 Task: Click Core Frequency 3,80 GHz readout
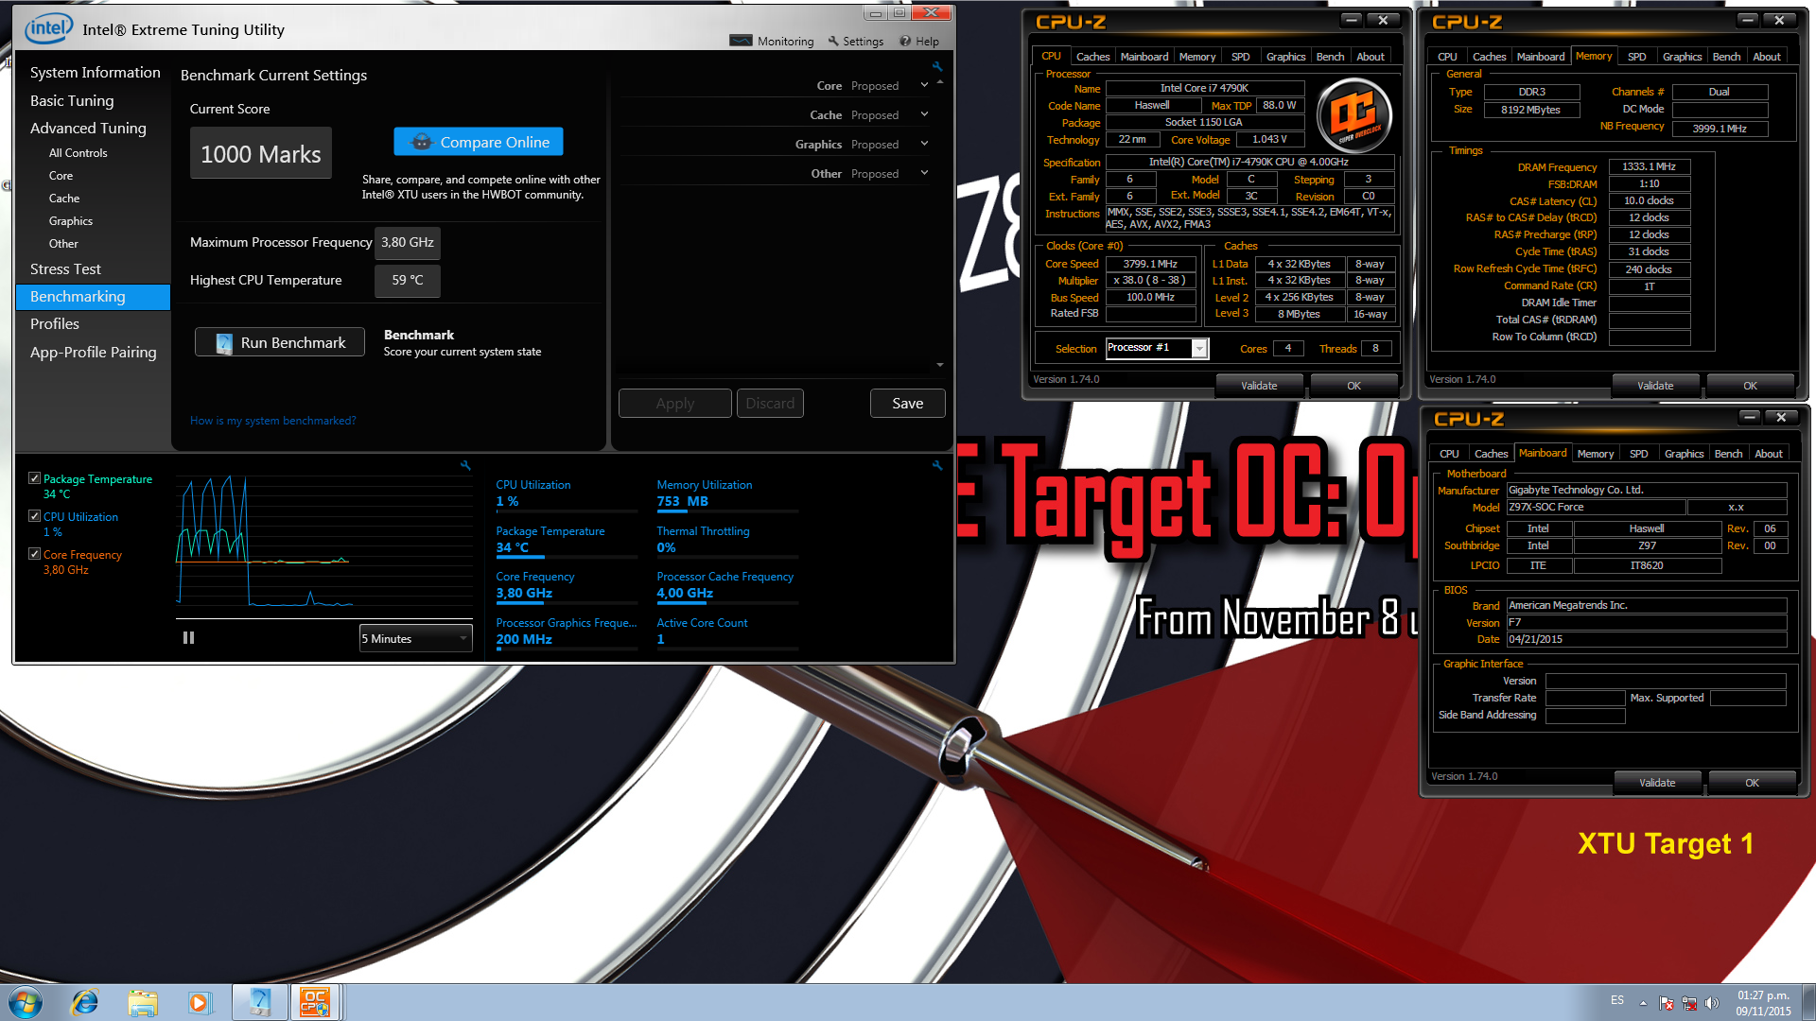(x=524, y=594)
